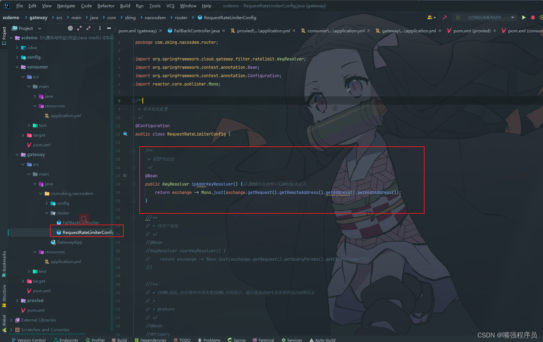Screen dimensions: 543x342
Task: Expand the .idea folder
Action: tap(17, 47)
